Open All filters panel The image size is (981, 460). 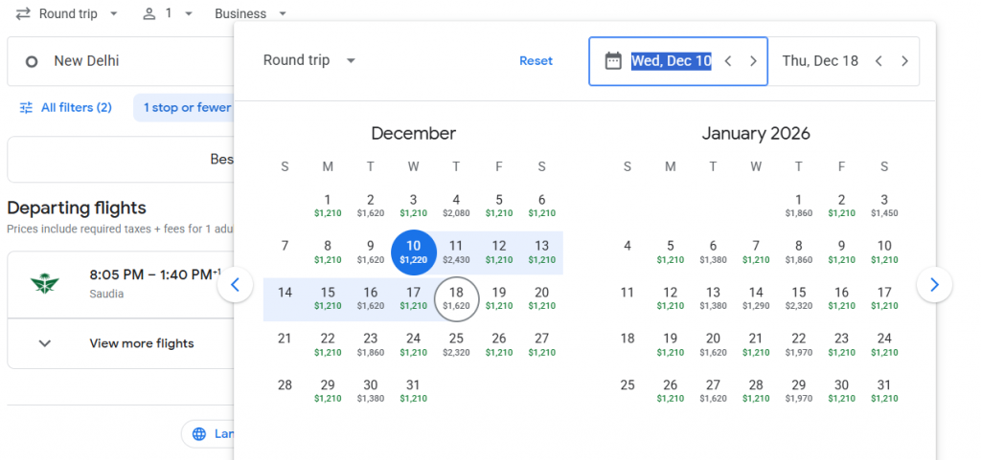[x=66, y=107]
